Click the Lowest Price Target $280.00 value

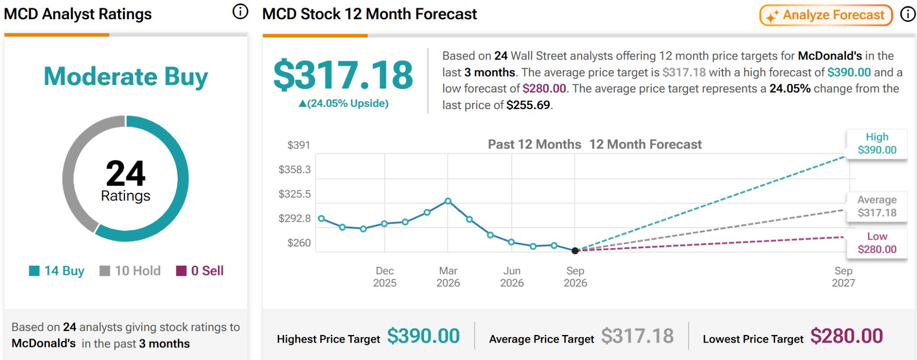(x=847, y=336)
